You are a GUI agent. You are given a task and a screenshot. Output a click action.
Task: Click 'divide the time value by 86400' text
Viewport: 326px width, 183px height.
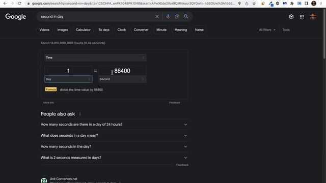click(81, 90)
